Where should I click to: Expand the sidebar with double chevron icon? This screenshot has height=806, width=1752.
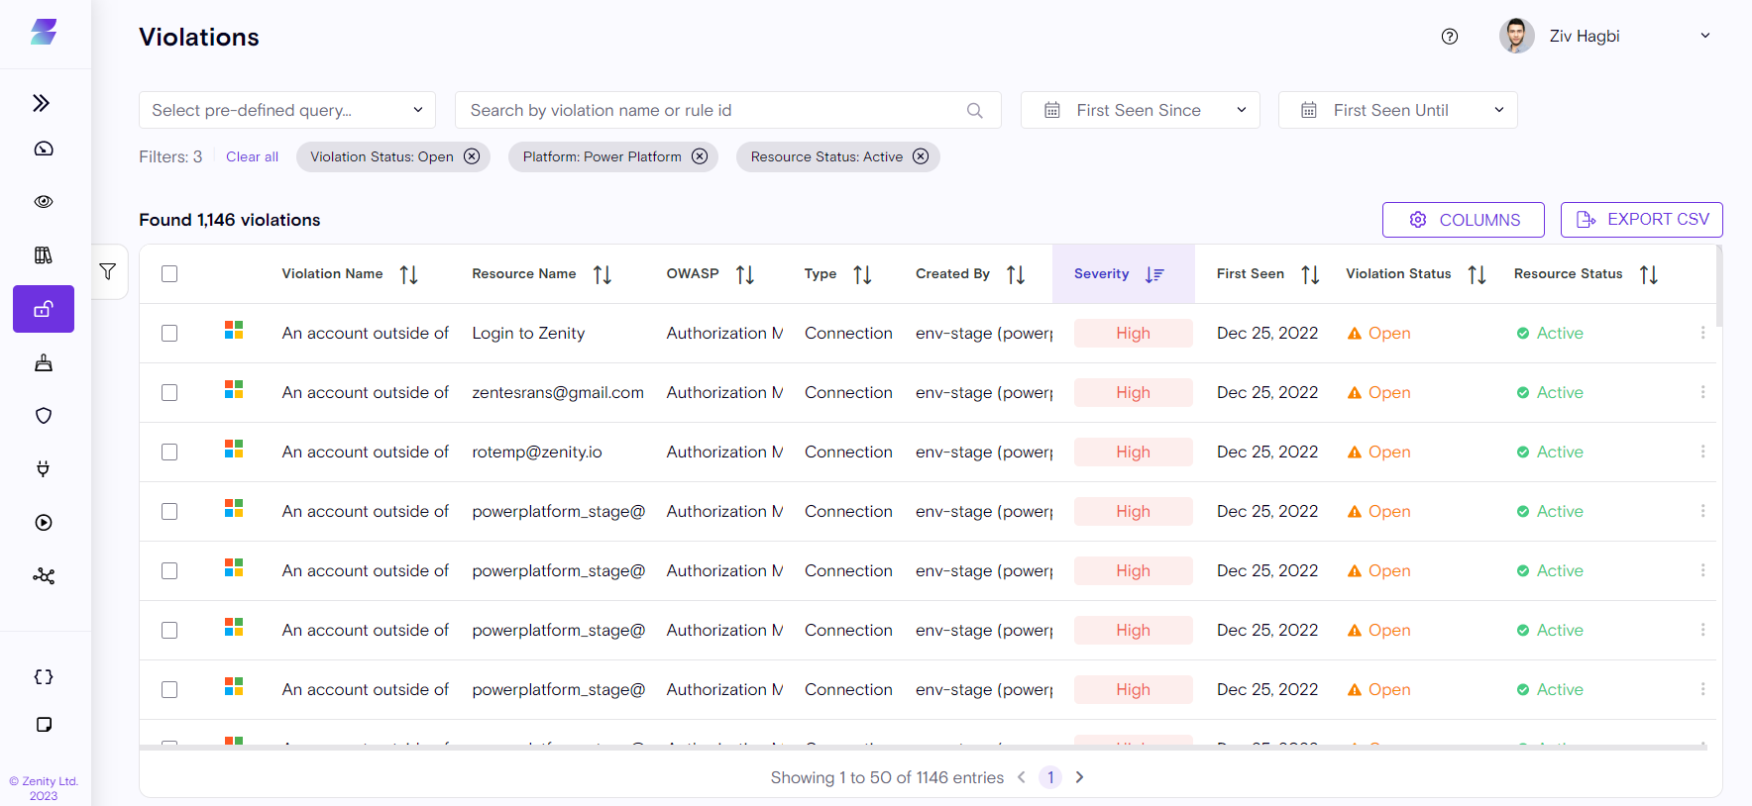click(x=42, y=103)
